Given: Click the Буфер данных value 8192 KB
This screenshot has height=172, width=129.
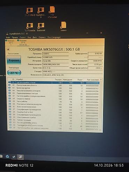Looking at the screenshot, I should click(x=95, y=54).
